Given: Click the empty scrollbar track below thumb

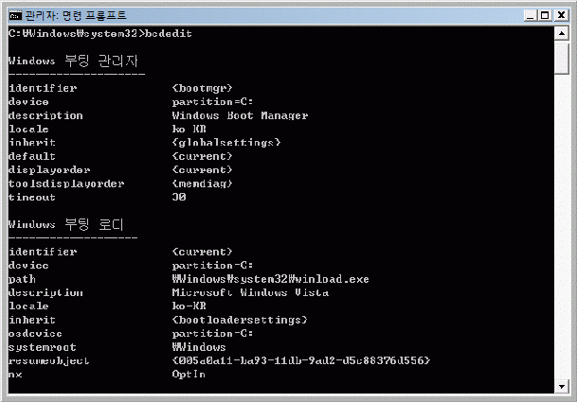Looking at the screenshot, I should click(562, 227).
